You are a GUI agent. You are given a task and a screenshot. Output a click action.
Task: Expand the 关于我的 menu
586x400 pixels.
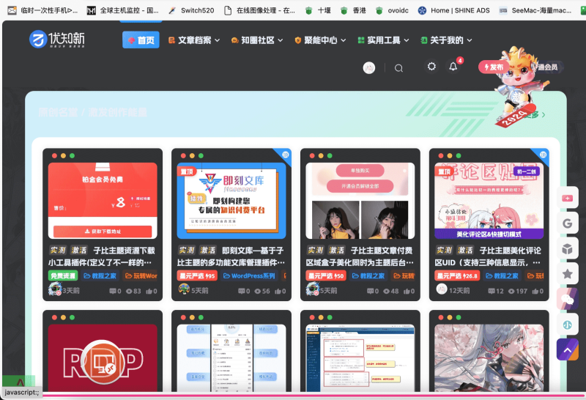tap(446, 40)
